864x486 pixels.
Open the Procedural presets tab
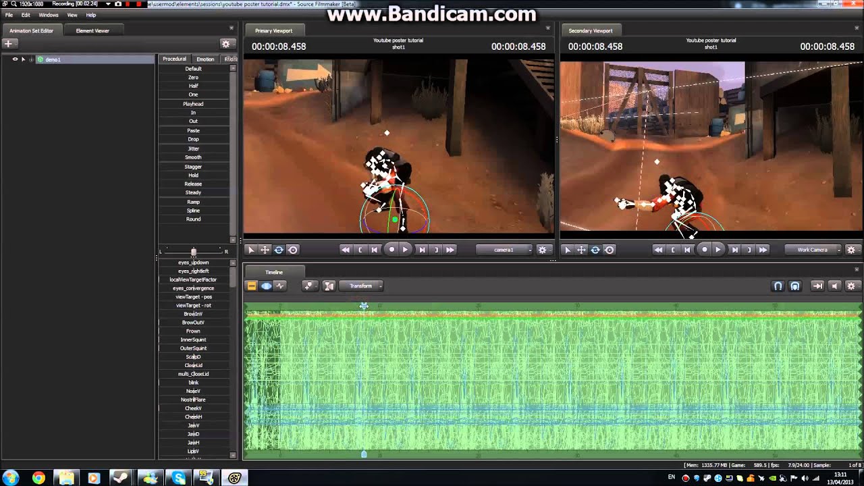[x=174, y=59]
